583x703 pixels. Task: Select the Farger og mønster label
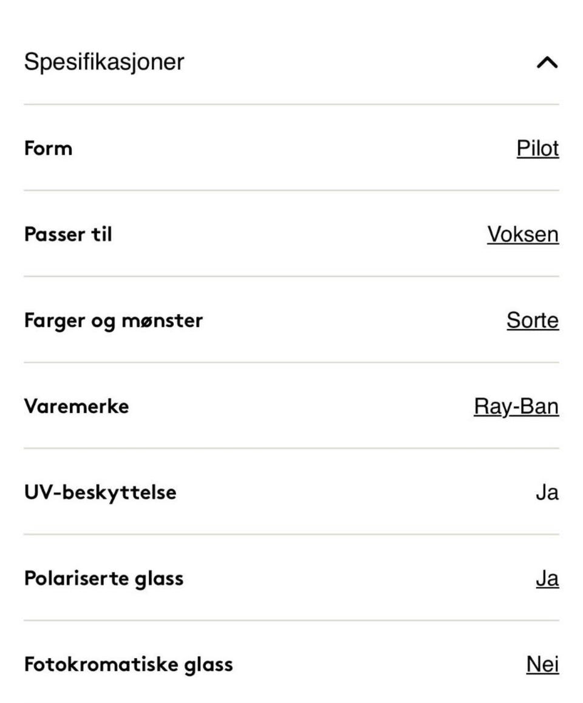pyautogui.click(x=114, y=321)
